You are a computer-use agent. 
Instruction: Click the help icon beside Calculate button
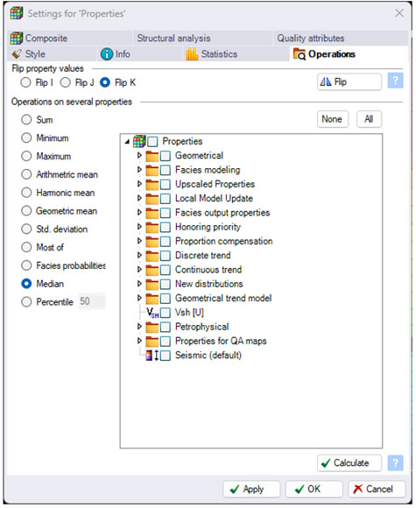click(395, 463)
